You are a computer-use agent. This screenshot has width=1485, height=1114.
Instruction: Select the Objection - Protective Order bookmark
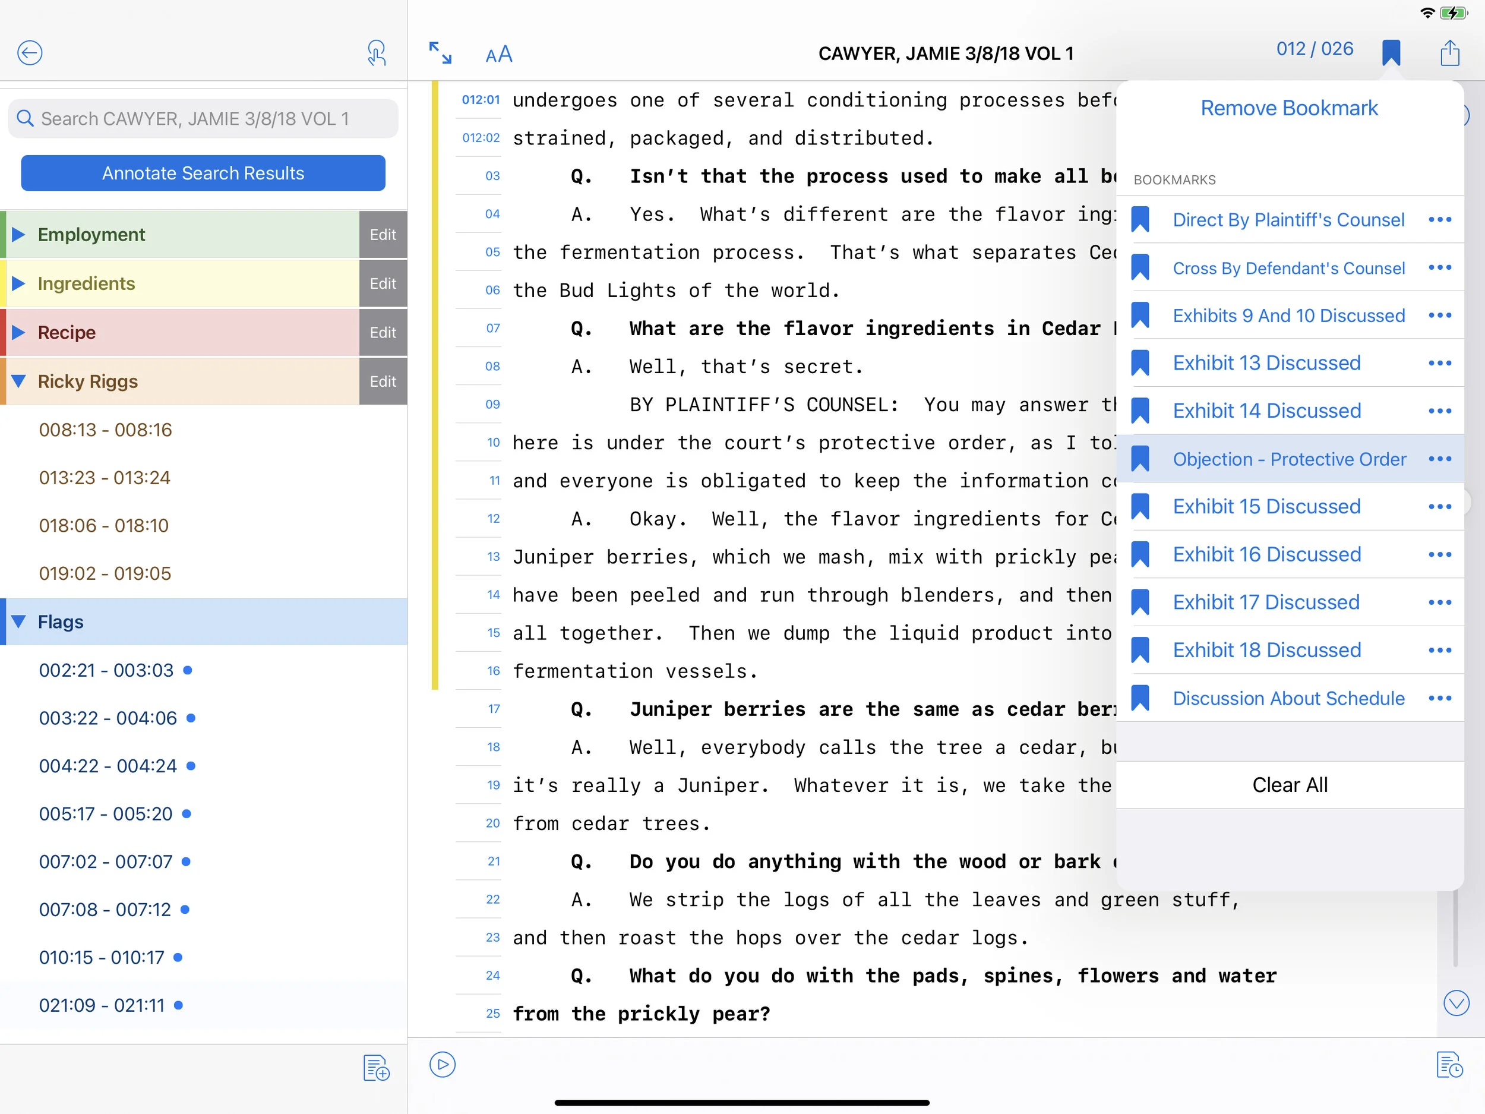[1289, 459]
